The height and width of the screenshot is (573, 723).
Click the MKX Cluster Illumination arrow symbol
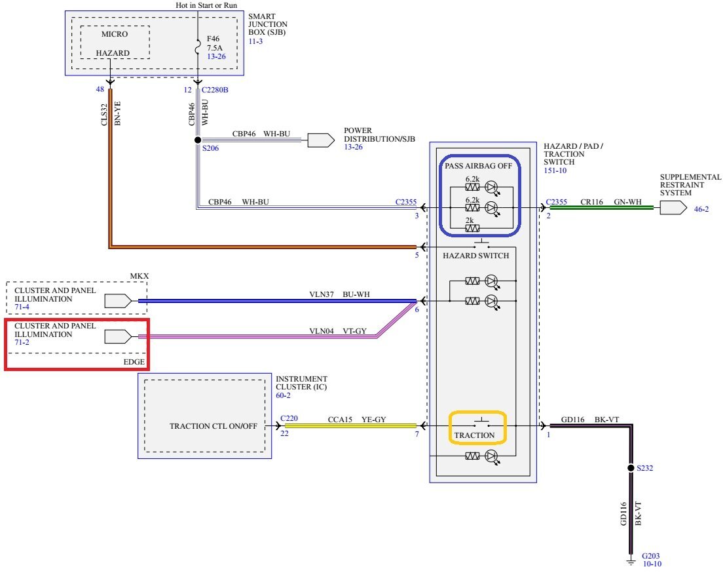click(119, 301)
